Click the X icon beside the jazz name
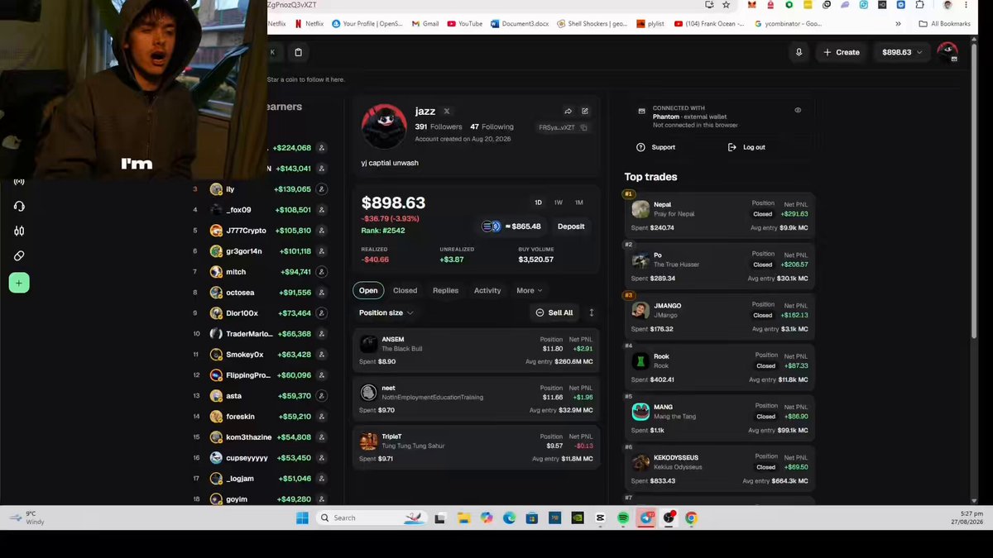 click(x=447, y=112)
